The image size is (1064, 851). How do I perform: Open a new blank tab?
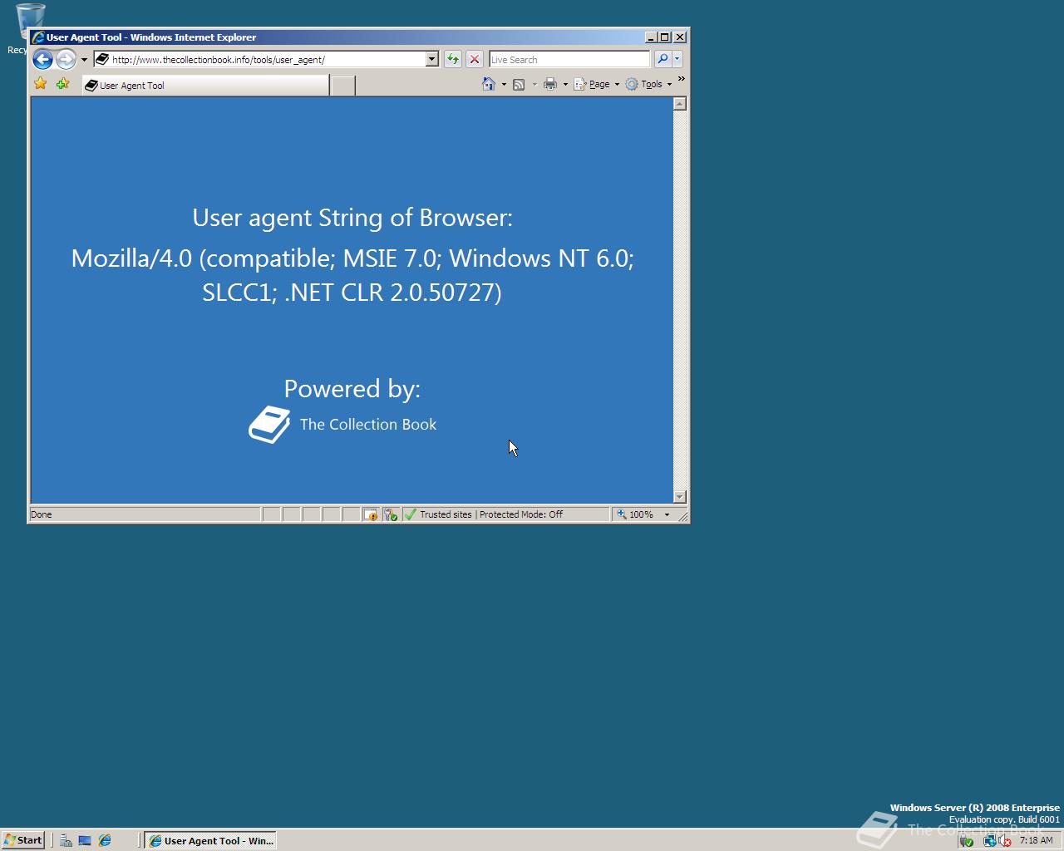pyautogui.click(x=342, y=85)
